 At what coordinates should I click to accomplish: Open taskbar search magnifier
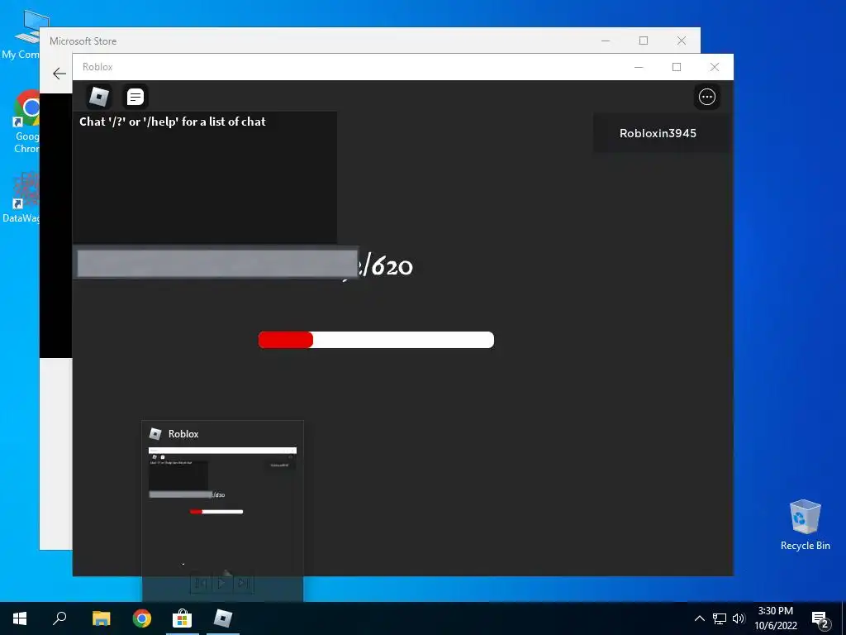[x=59, y=618]
